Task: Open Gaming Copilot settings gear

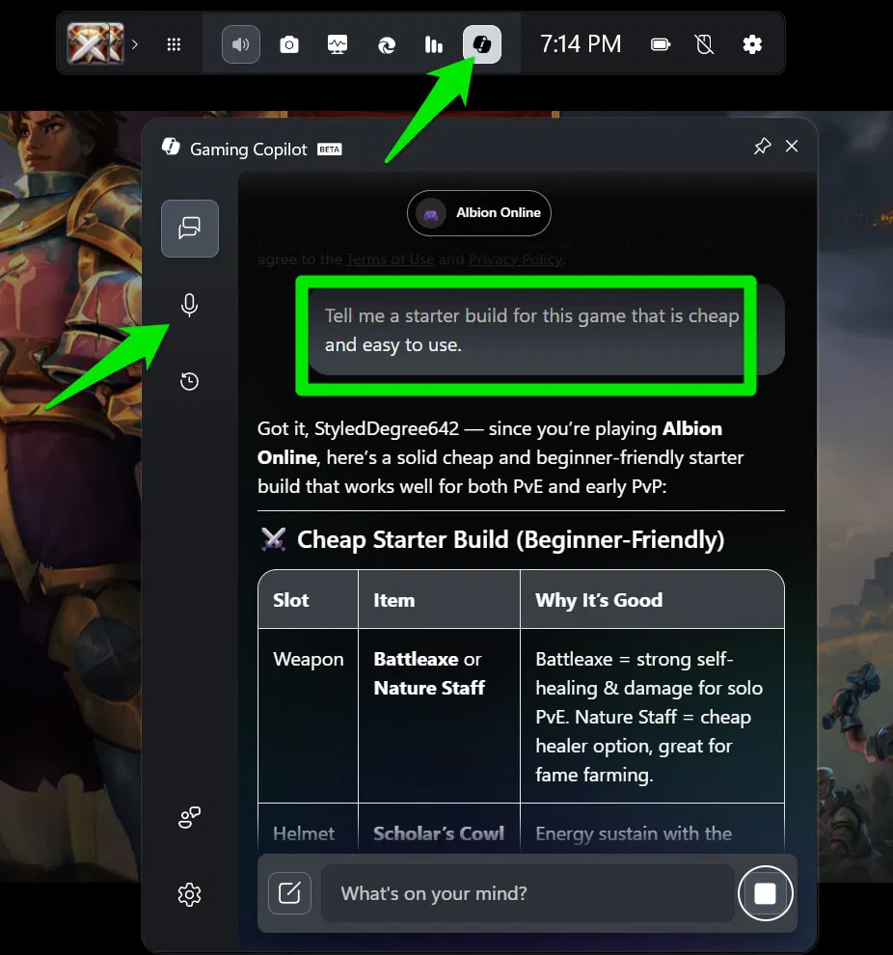Action: [x=189, y=894]
